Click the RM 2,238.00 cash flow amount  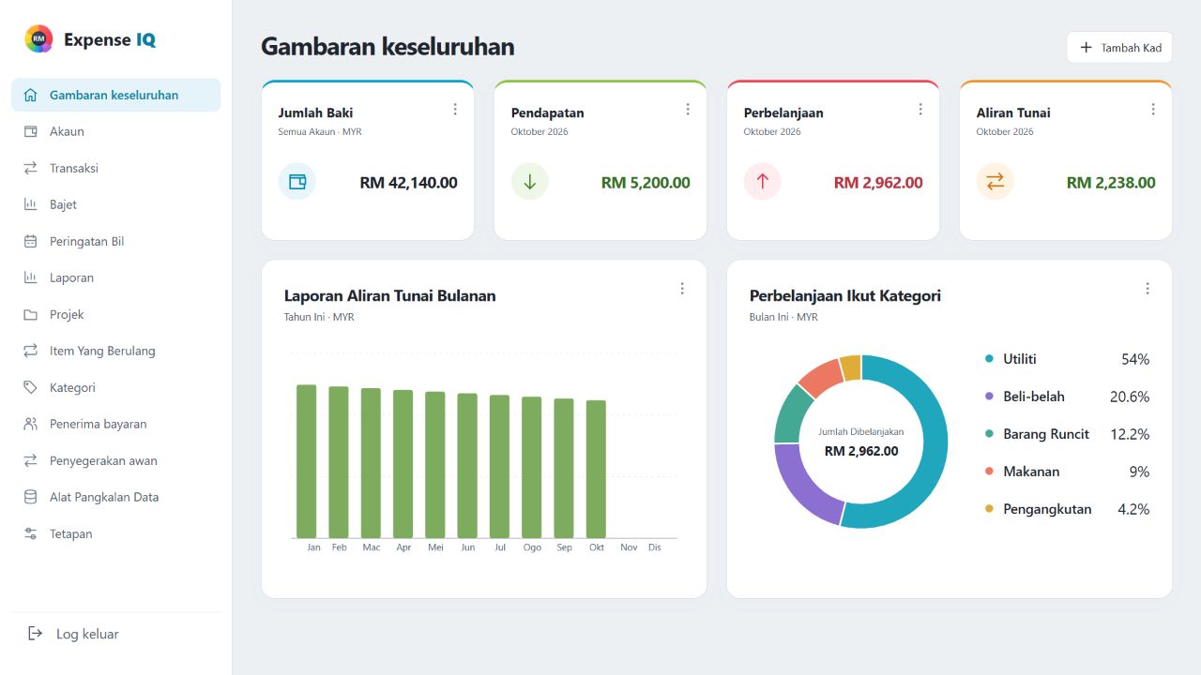[x=1111, y=183]
